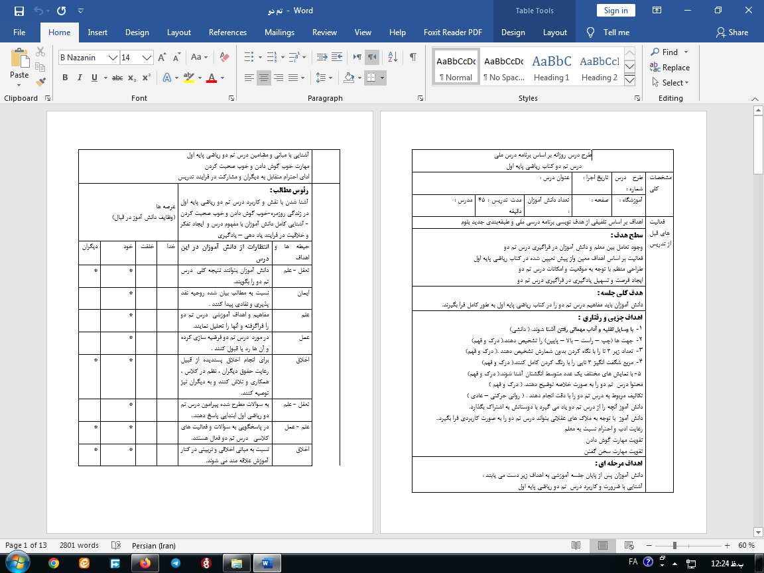764x573 pixels.
Task: Switch to the Mailings tab
Action: [x=279, y=32]
